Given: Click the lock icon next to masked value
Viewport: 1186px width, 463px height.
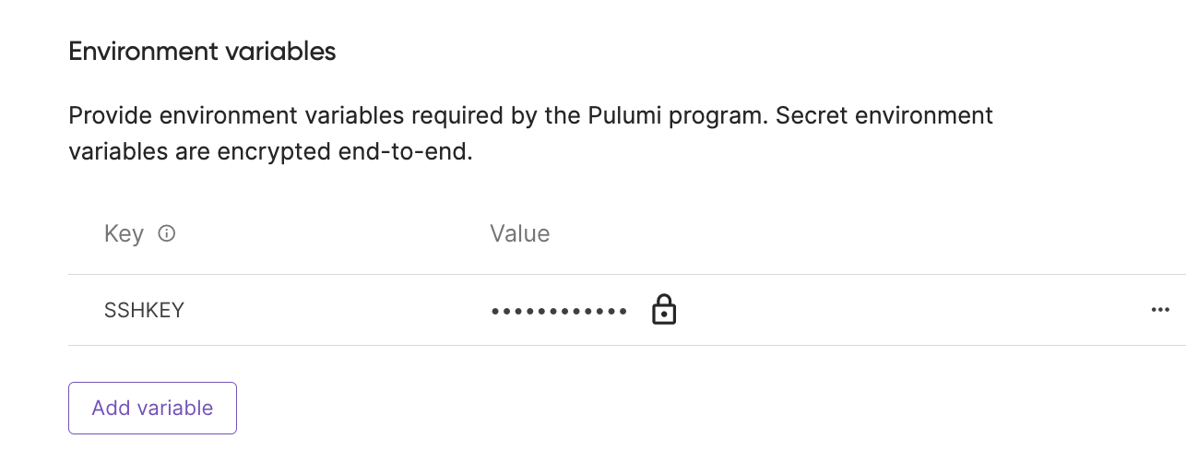Looking at the screenshot, I should tap(664, 310).
